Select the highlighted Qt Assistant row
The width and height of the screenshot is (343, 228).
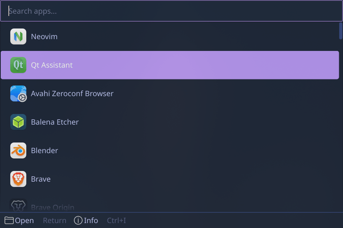tap(170, 65)
